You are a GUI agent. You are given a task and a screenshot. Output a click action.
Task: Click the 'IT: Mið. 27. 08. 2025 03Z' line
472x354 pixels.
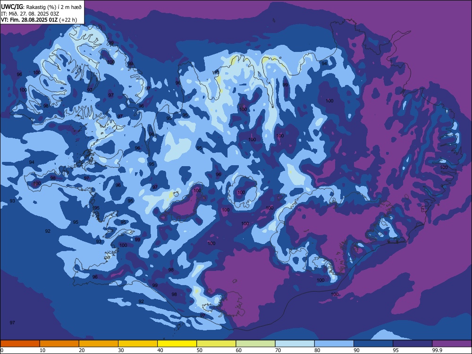pyautogui.click(x=30, y=14)
